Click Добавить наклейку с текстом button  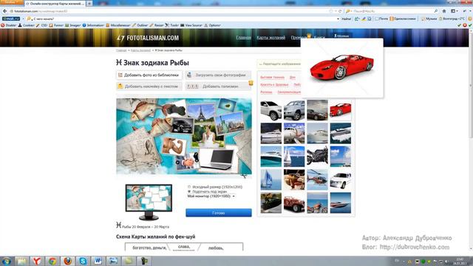point(149,86)
